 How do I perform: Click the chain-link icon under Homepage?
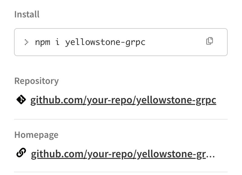point(21,153)
